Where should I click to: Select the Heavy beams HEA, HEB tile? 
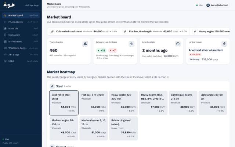[x=153, y=103]
